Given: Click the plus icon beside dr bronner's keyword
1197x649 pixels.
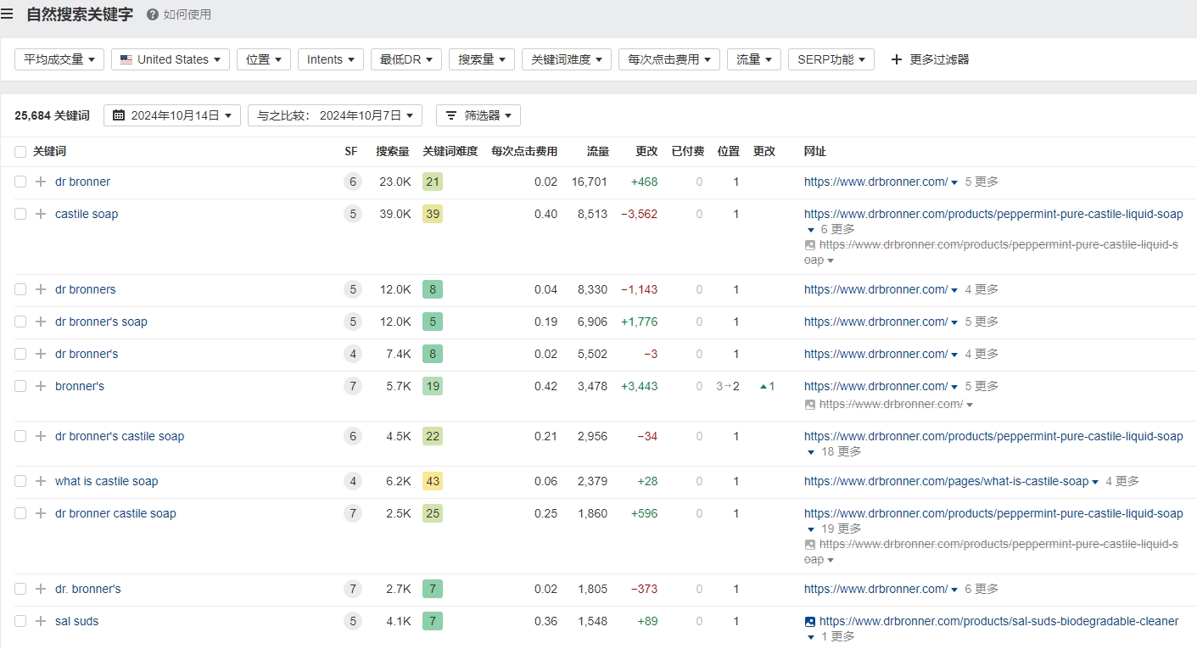Looking at the screenshot, I should 41,354.
